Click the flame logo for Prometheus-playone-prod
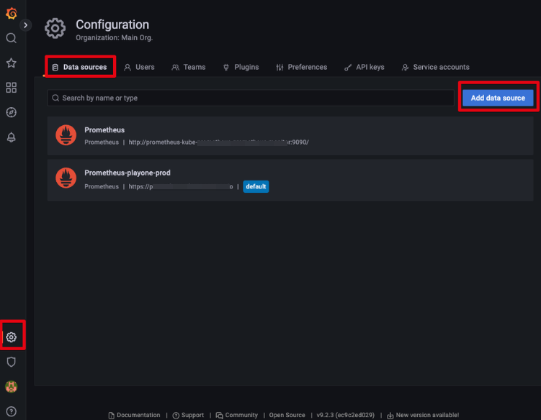The image size is (541, 420). click(66, 178)
